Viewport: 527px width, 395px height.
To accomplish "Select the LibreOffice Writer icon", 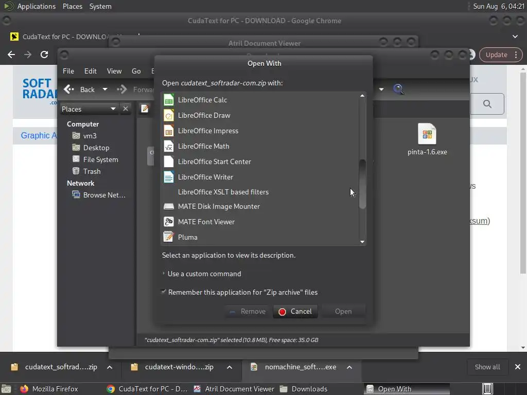I will click(x=169, y=177).
